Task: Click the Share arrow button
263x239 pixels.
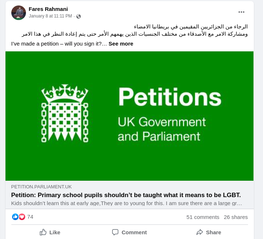Action: pyautogui.click(x=209, y=232)
